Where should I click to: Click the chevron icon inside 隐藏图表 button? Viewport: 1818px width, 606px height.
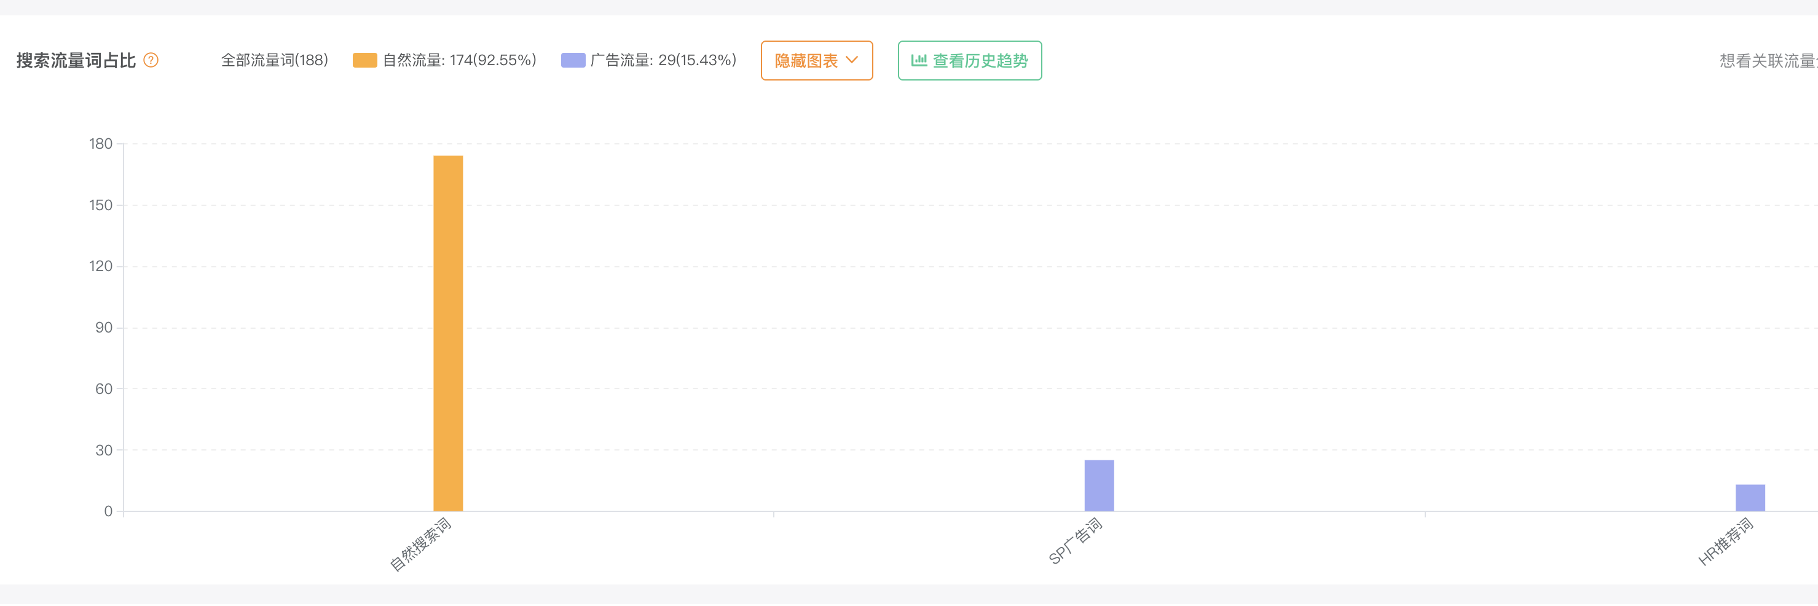[x=854, y=61]
